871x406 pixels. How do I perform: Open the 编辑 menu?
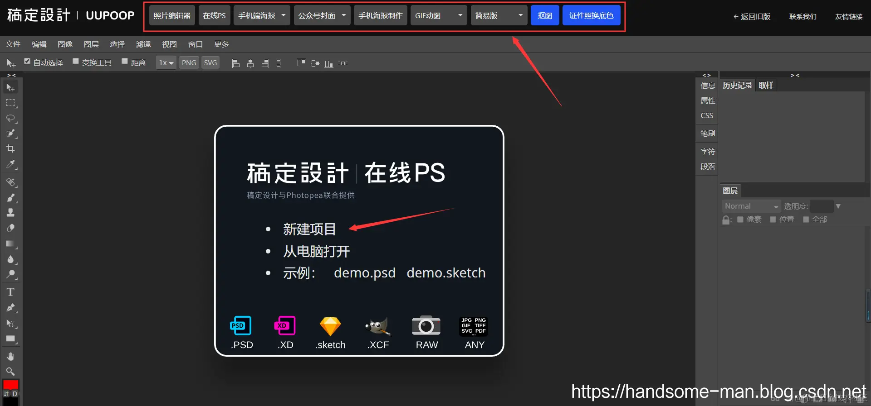pos(39,44)
